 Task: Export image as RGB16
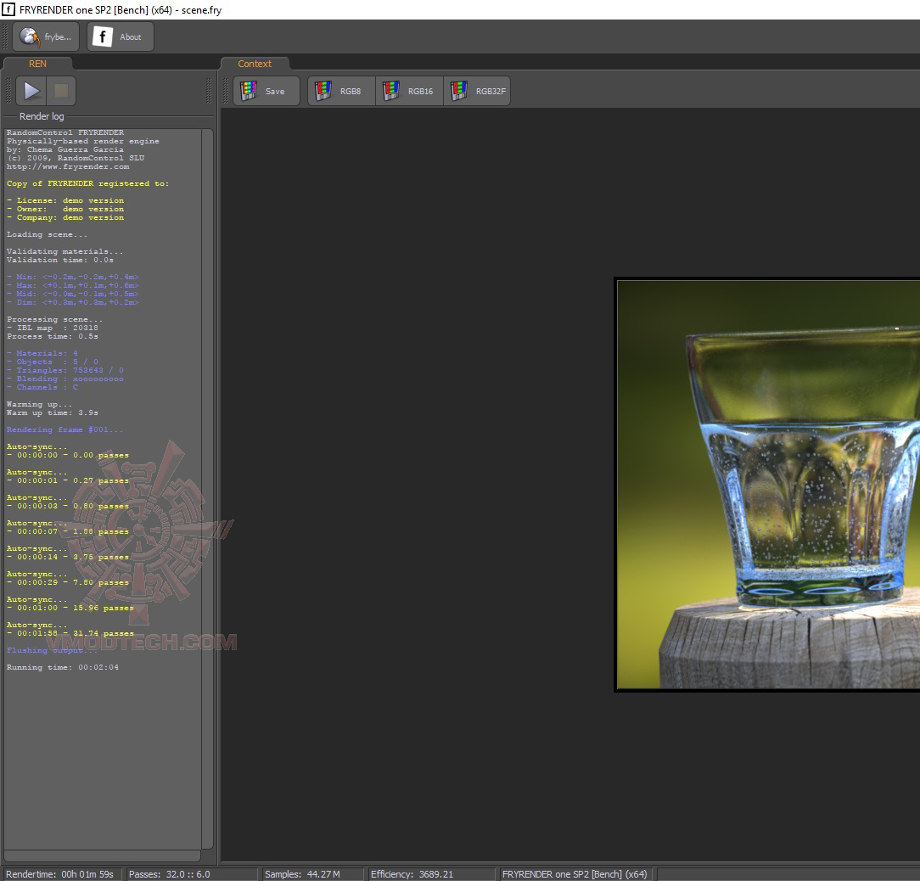410,91
